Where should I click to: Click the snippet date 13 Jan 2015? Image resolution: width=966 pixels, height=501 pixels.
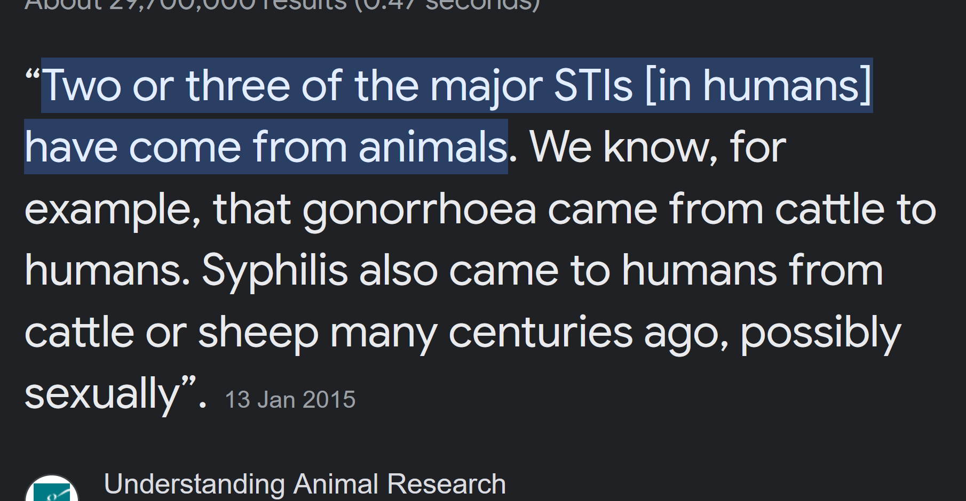click(290, 400)
